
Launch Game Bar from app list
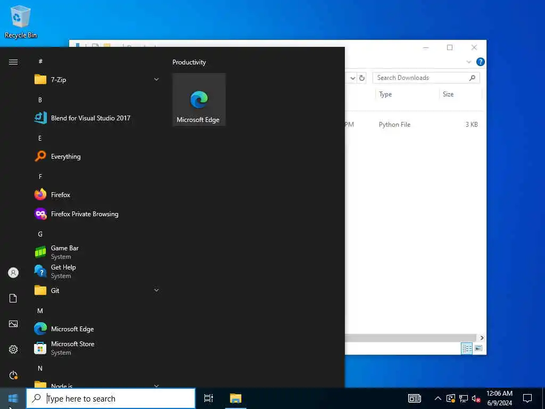click(97, 252)
